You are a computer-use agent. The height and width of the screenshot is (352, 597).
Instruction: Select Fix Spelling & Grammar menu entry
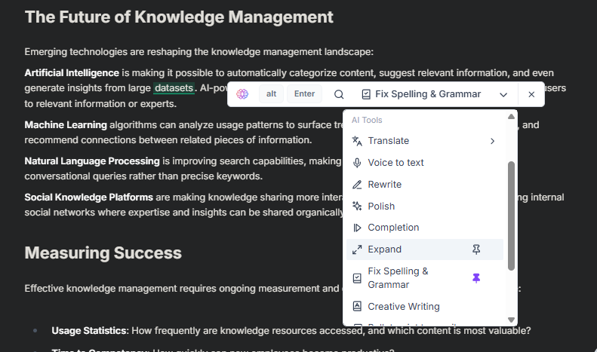pyautogui.click(x=424, y=278)
